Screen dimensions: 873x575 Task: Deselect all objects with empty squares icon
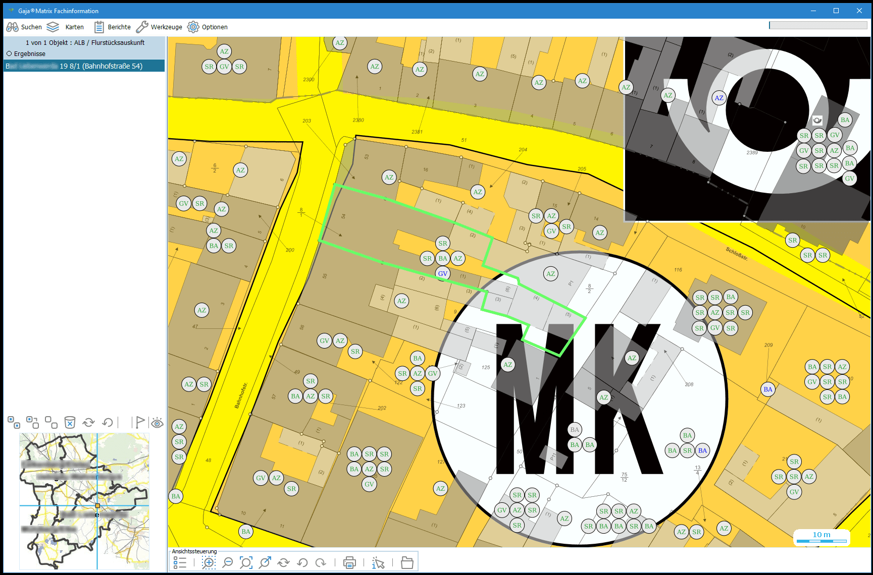coord(51,422)
